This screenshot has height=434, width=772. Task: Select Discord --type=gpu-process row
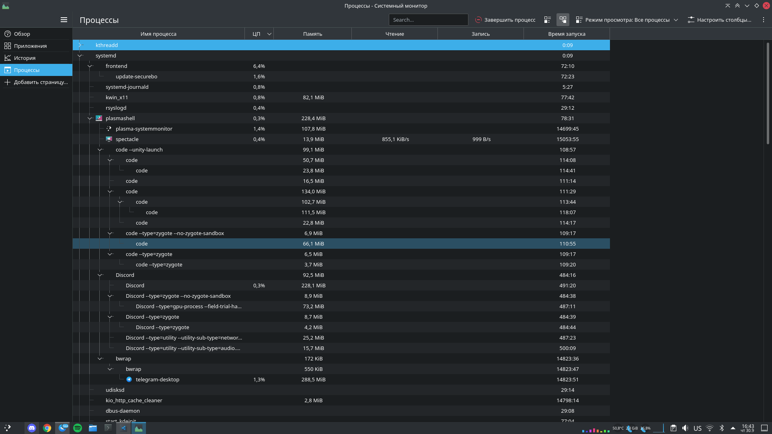pyautogui.click(x=341, y=306)
